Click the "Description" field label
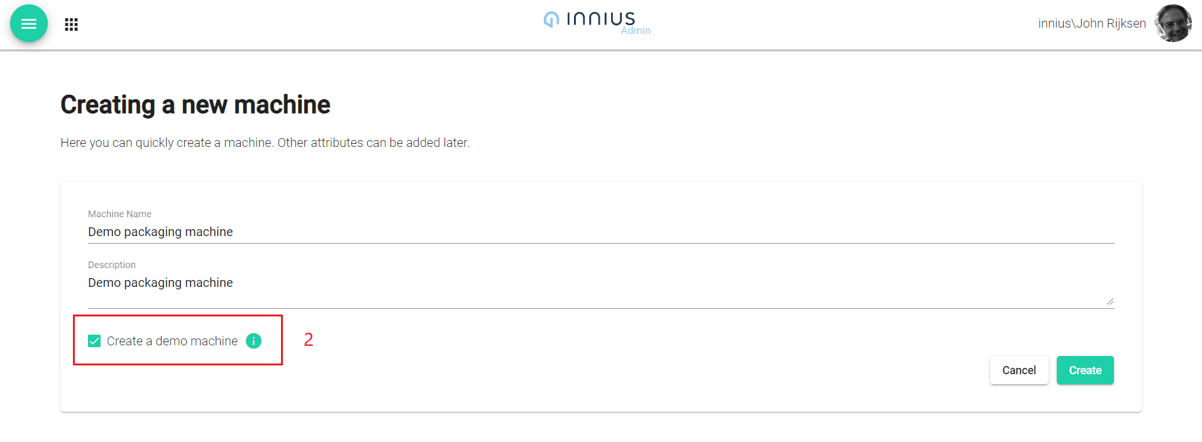Image resolution: width=1202 pixels, height=442 pixels. pos(112,265)
